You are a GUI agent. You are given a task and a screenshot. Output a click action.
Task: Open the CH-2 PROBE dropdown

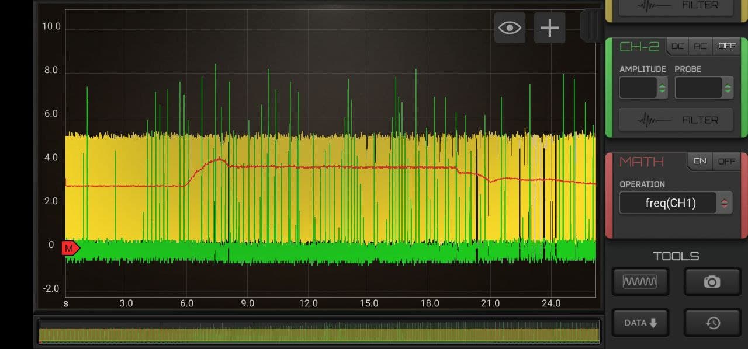coord(704,88)
